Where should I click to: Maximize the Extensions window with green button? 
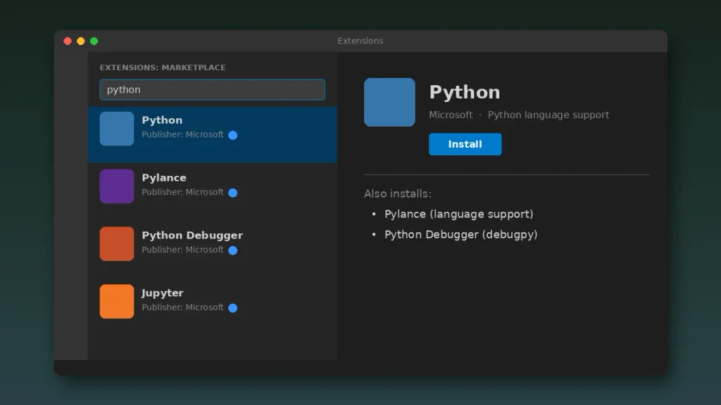[94, 41]
